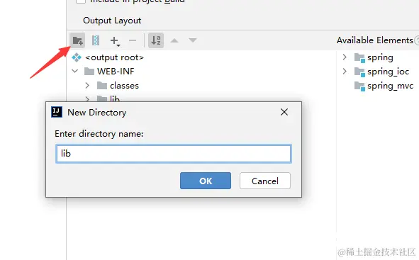Click the Output Layout tab
This screenshot has width=419, height=260.
tap(112, 21)
